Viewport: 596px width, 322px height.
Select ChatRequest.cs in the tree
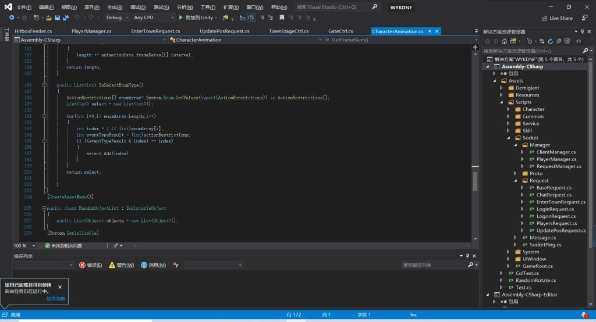pyautogui.click(x=554, y=195)
